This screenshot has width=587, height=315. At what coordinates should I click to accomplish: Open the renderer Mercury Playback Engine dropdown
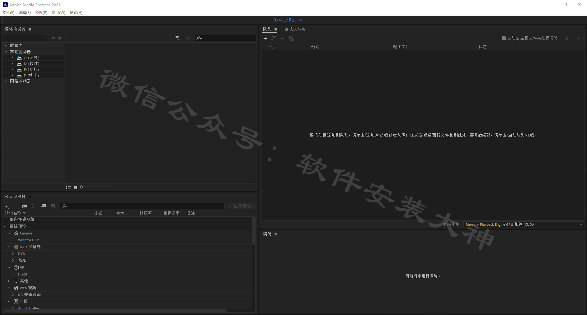(524, 225)
